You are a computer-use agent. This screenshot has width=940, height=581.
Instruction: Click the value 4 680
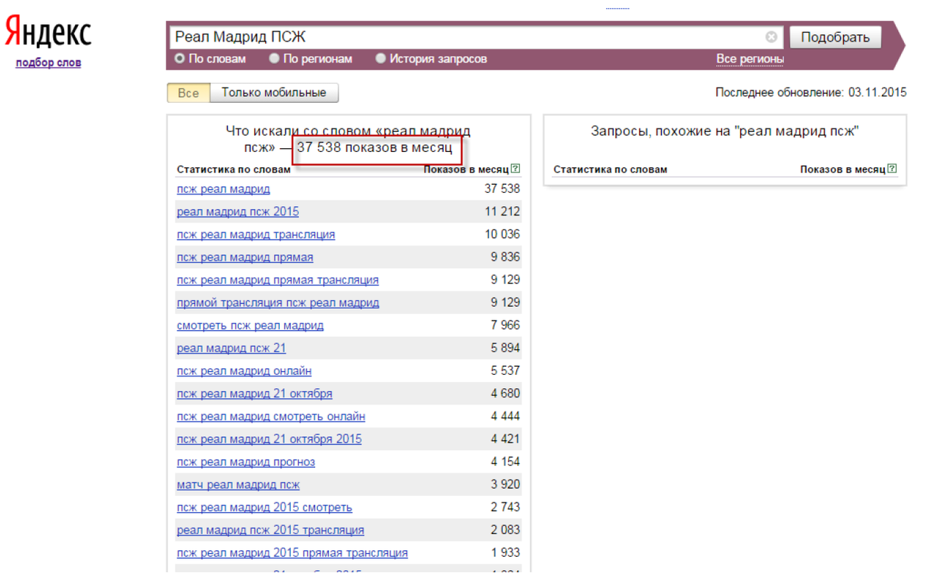coord(505,393)
